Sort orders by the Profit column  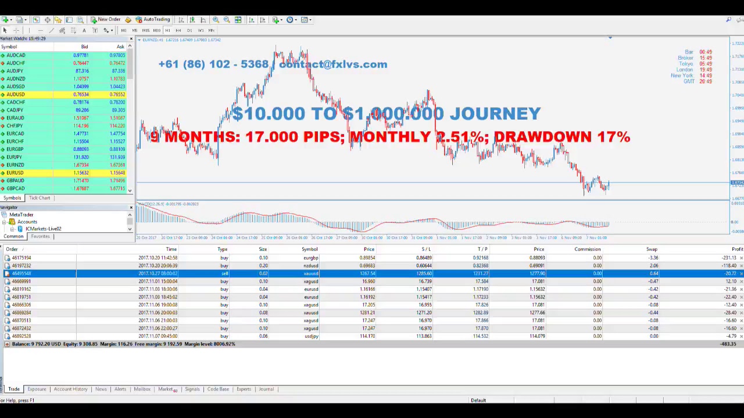click(737, 249)
